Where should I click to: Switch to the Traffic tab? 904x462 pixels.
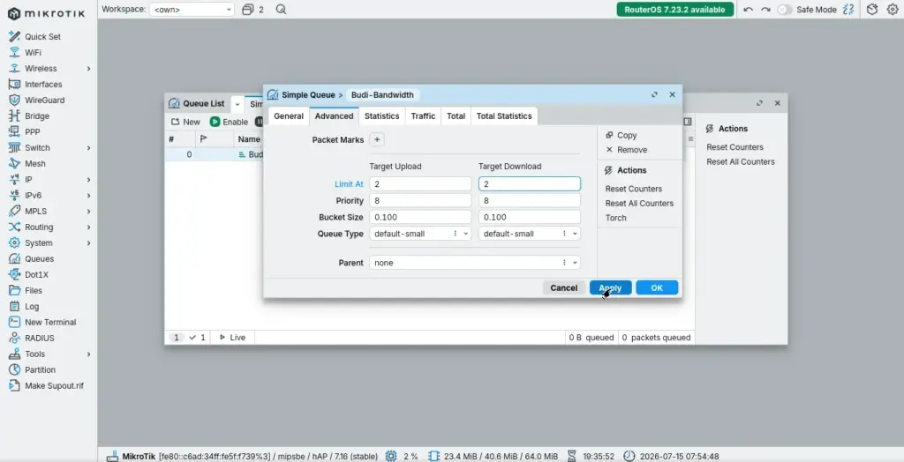click(x=423, y=115)
